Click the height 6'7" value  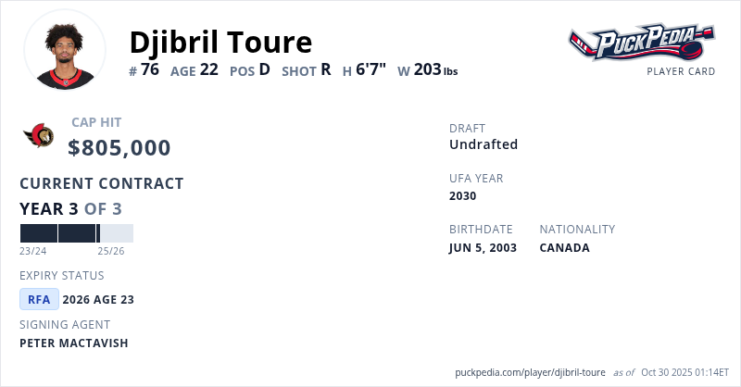pyautogui.click(x=370, y=69)
